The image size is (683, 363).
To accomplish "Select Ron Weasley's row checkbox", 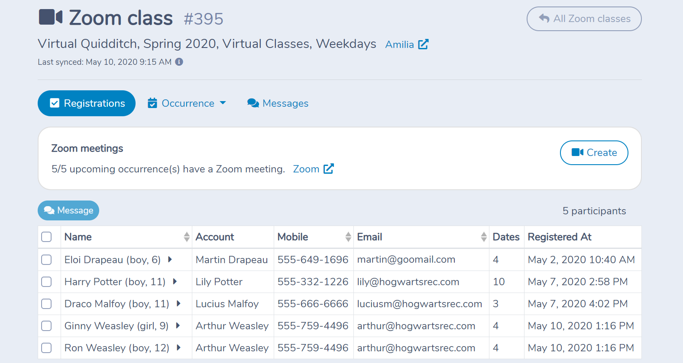I will tap(46, 348).
